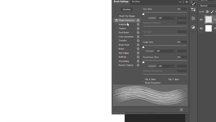This screenshot has height=122, width=216.
Task: Hide the white background layer eye
Action: coord(201,28)
